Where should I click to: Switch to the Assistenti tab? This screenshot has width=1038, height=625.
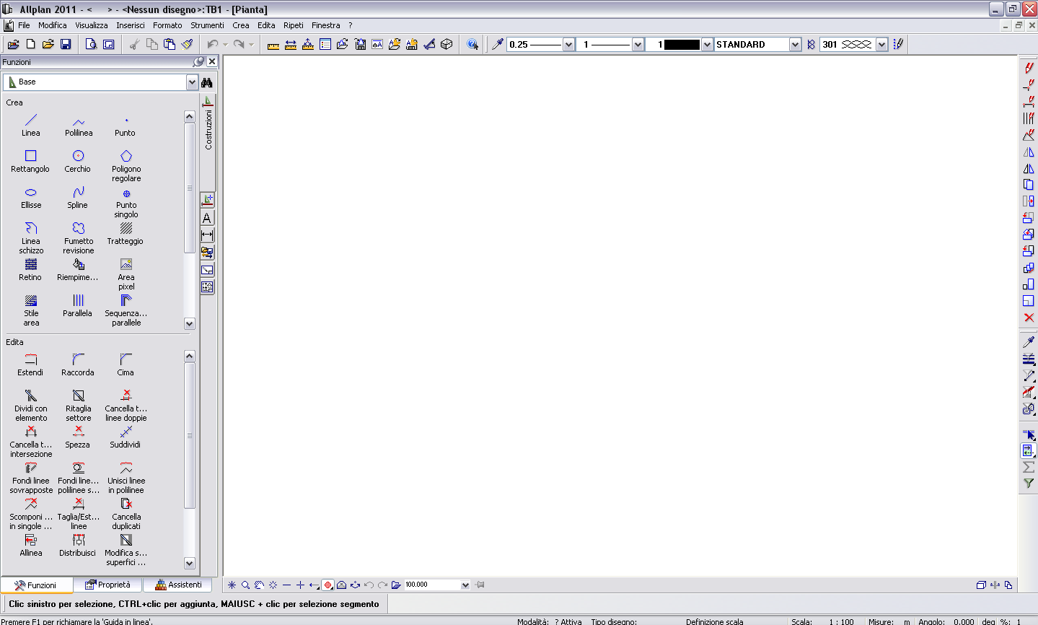(178, 585)
